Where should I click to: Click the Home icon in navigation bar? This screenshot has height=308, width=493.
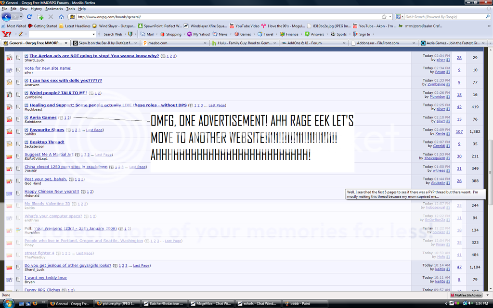(61, 17)
